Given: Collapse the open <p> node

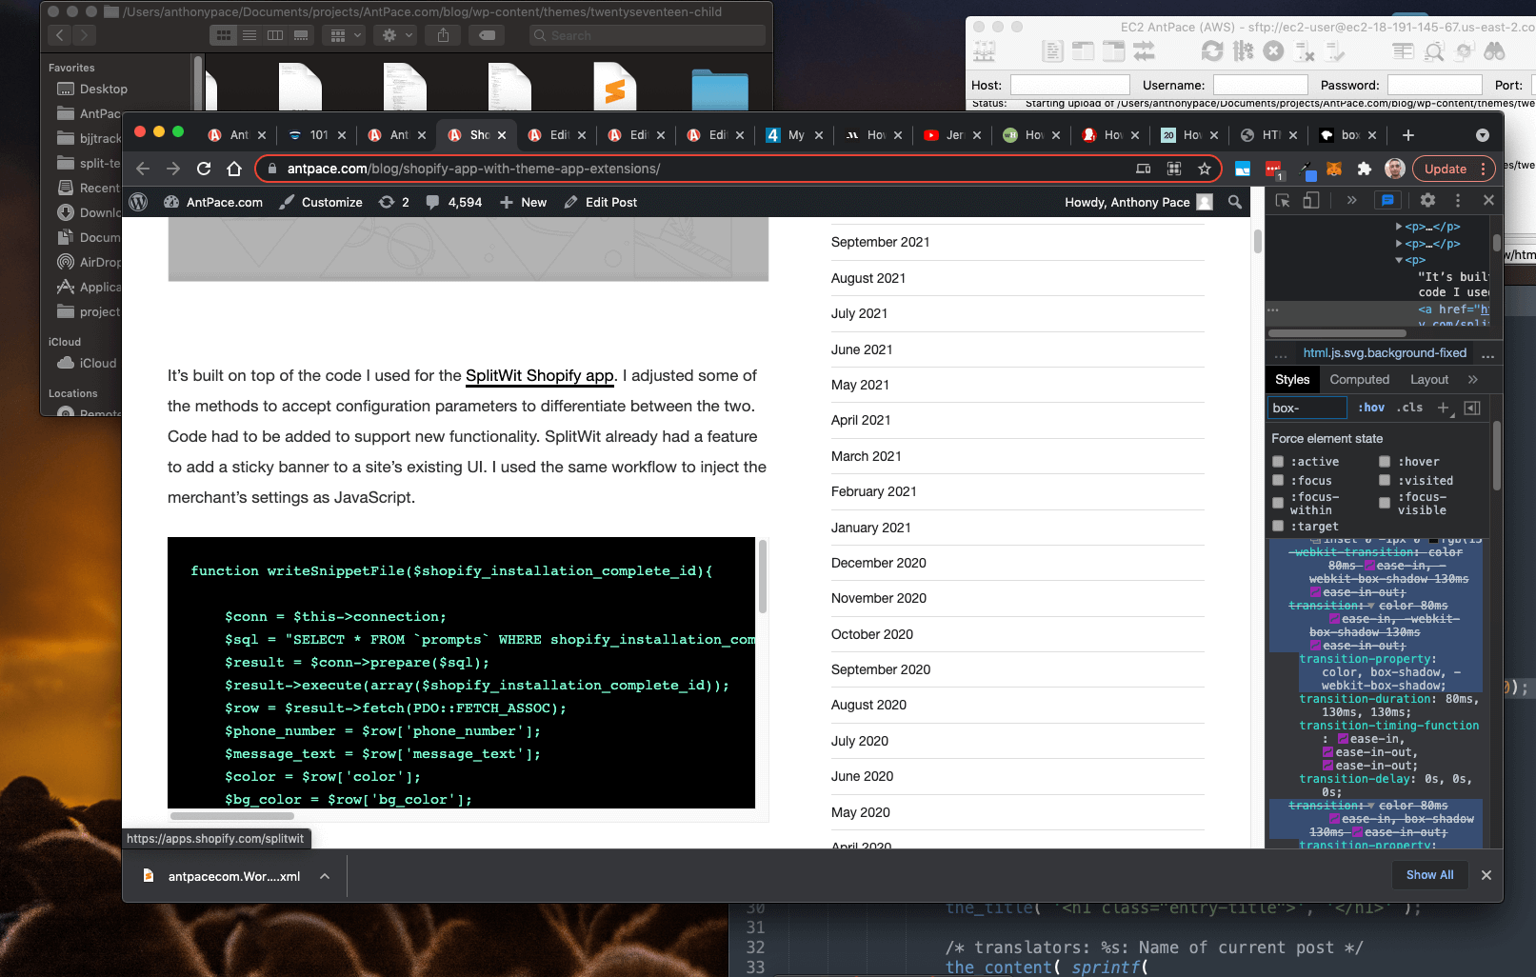Looking at the screenshot, I should pos(1399,260).
